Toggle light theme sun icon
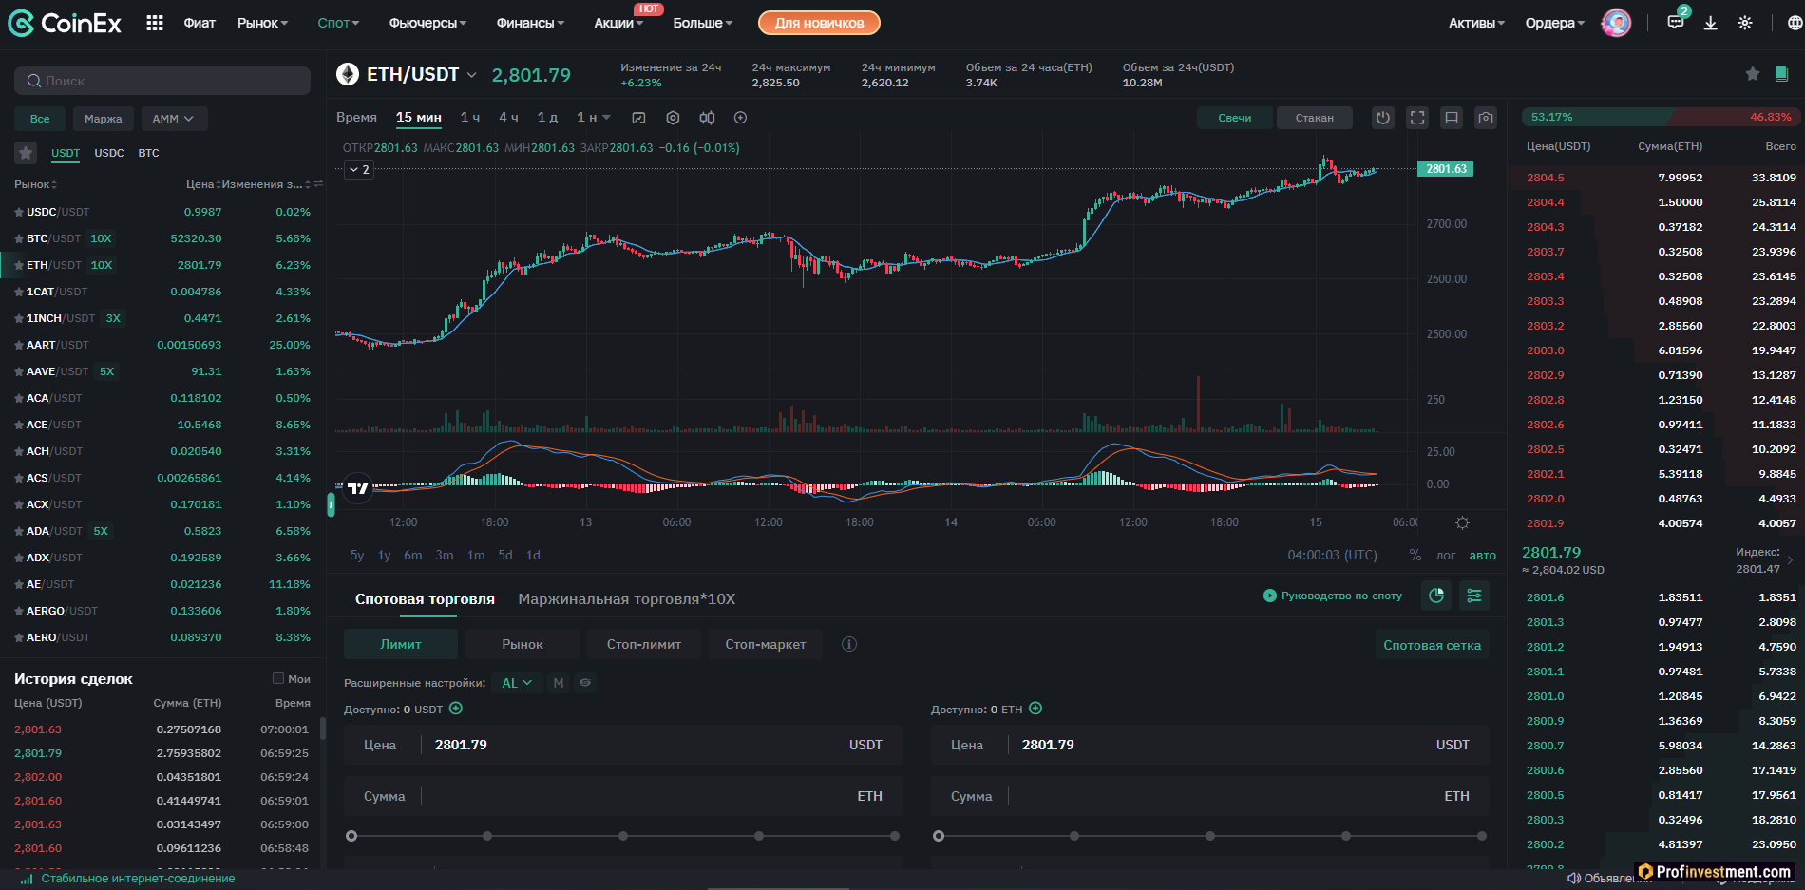 click(x=1745, y=23)
